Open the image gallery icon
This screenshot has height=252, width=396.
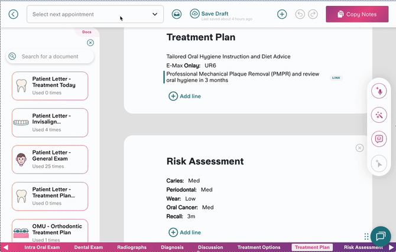[176, 14]
